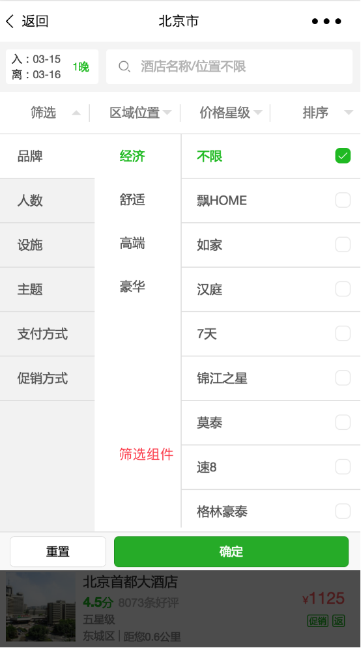
Task: Tap the back arrow icon
Action: tap(10, 21)
